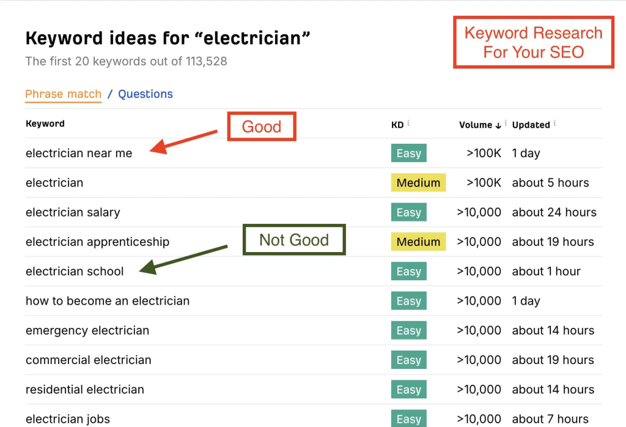626x427 pixels.
Task: Select the Phrase match tab
Action: coord(63,94)
